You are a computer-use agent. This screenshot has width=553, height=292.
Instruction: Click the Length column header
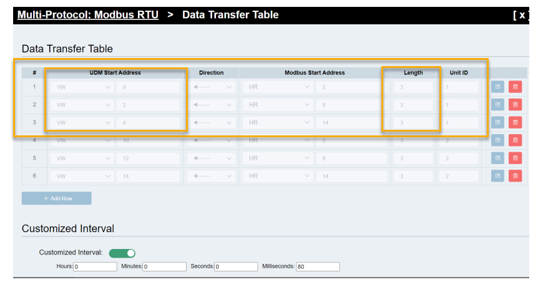(x=413, y=72)
